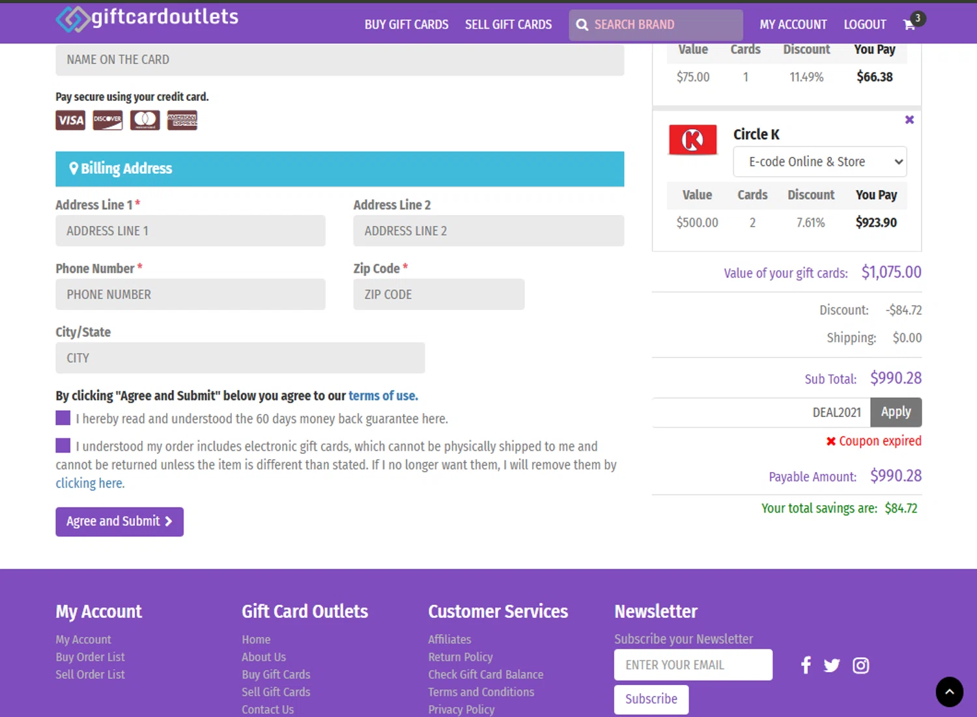Open Check Gift Card Balance link

tap(486, 675)
